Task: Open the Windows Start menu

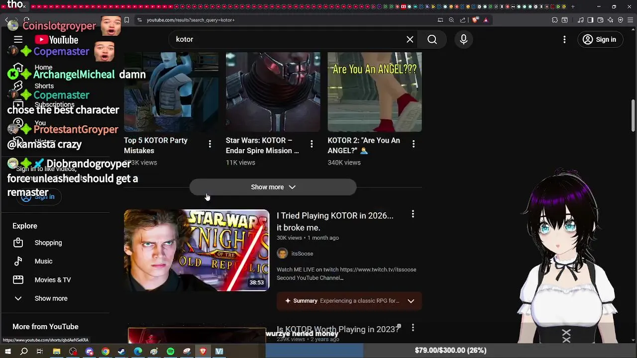Action: (x=7, y=352)
